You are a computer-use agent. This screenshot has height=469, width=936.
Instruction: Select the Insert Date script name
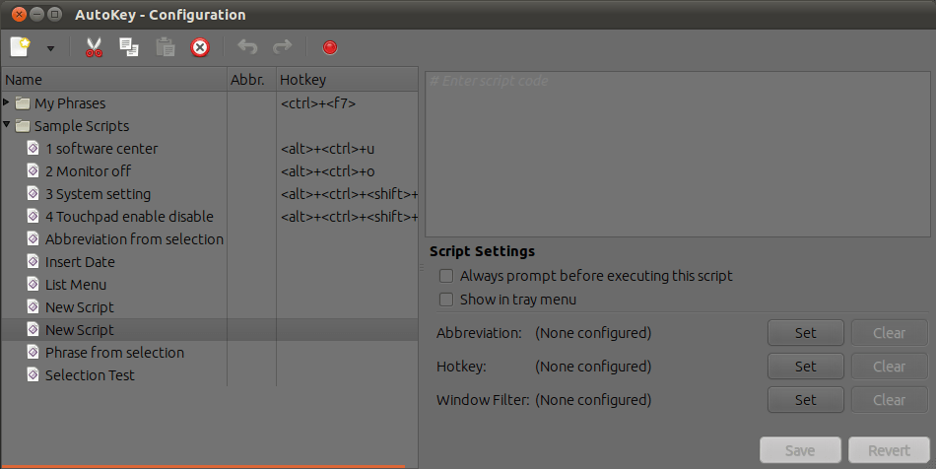pyautogui.click(x=80, y=262)
